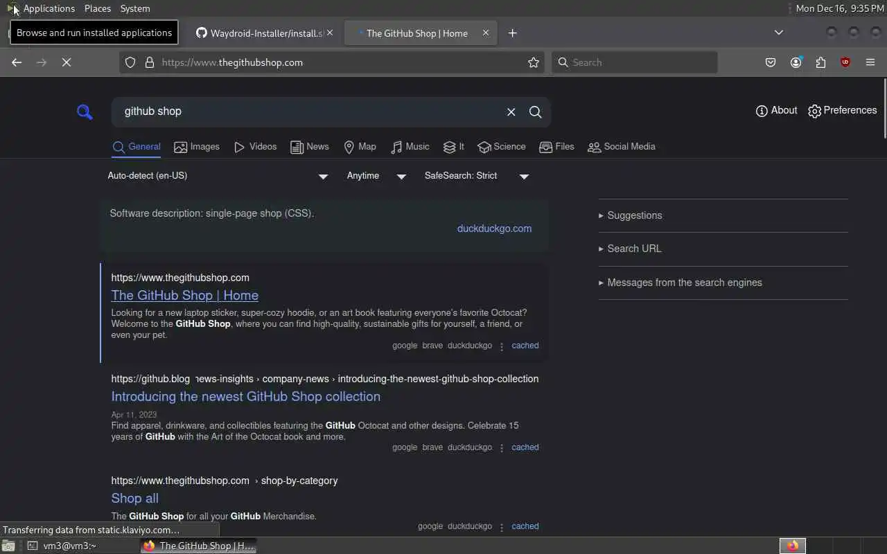
Task: Click the show desktop icon in taskbar
Action: [x=8, y=546]
